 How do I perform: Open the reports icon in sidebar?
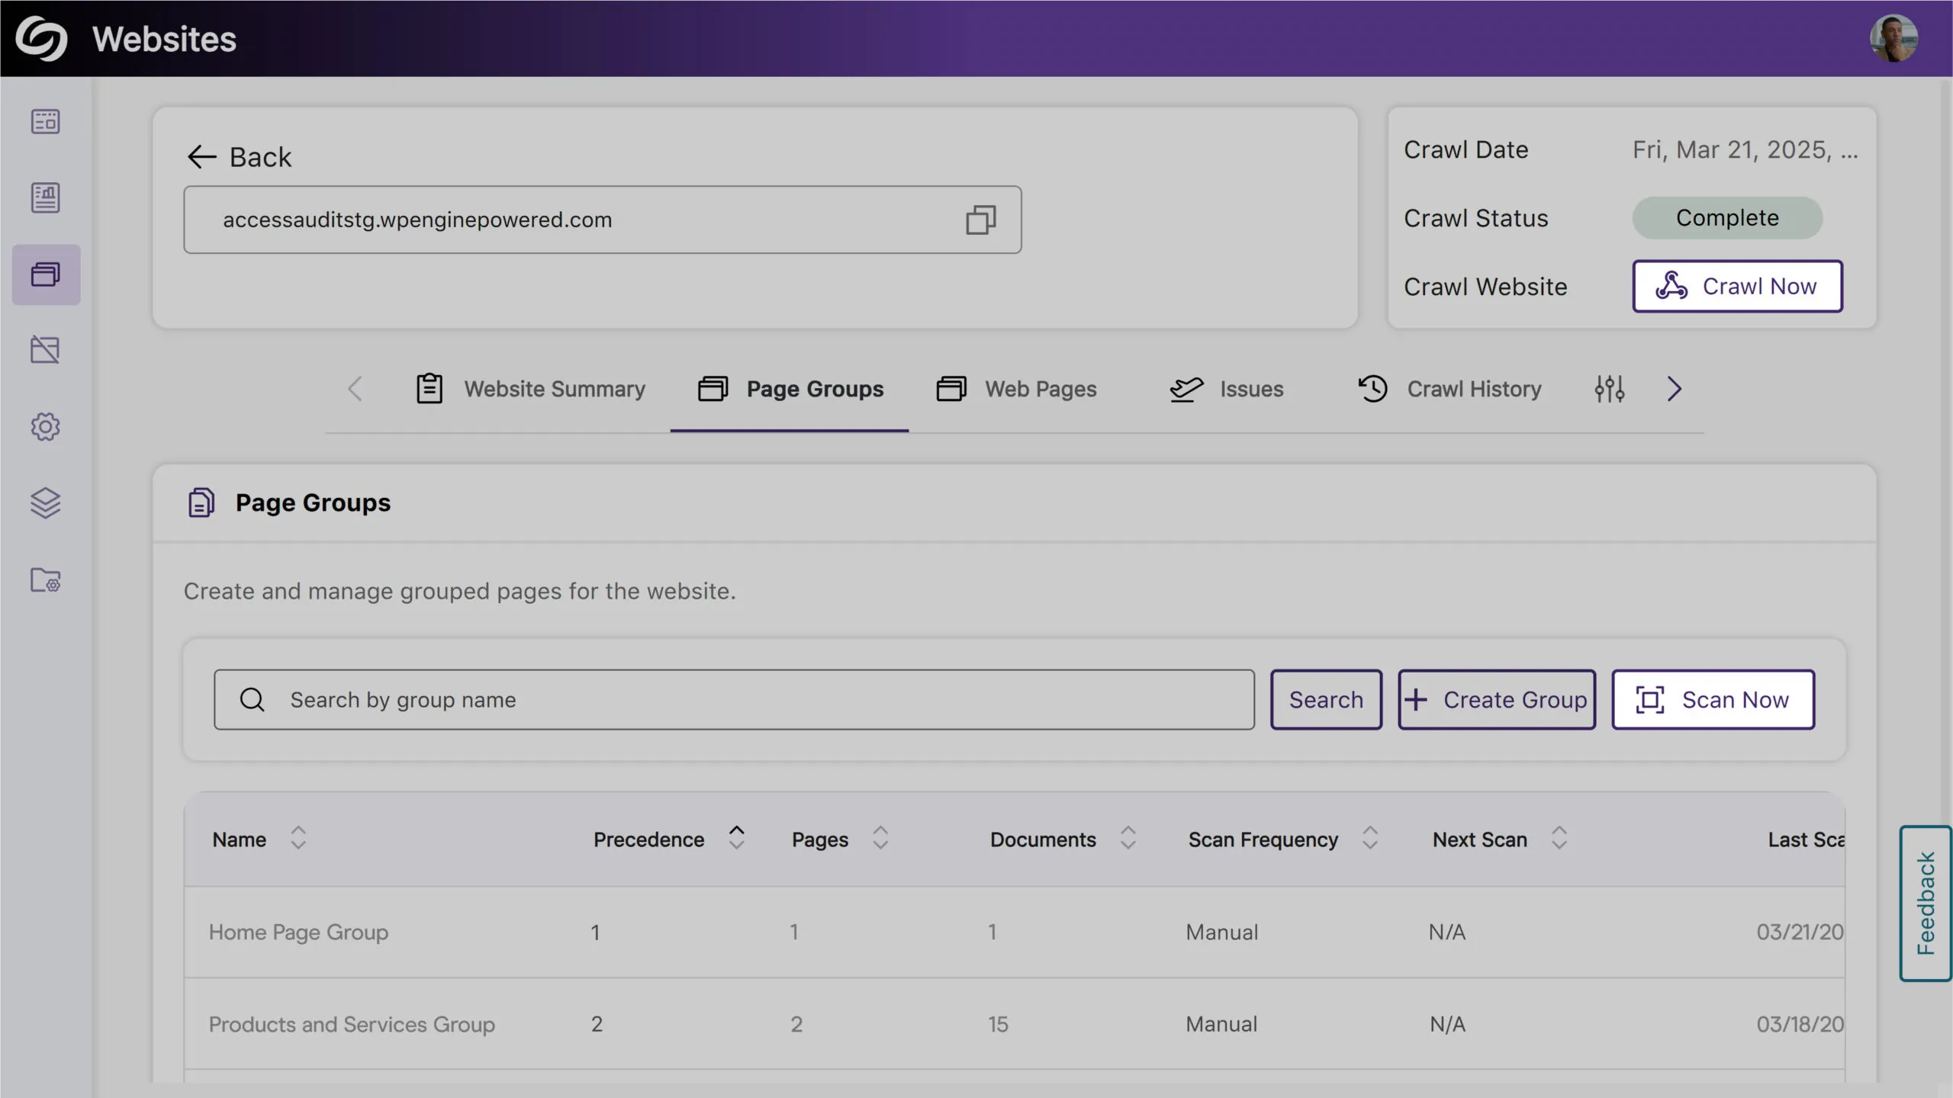tap(46, 197)
